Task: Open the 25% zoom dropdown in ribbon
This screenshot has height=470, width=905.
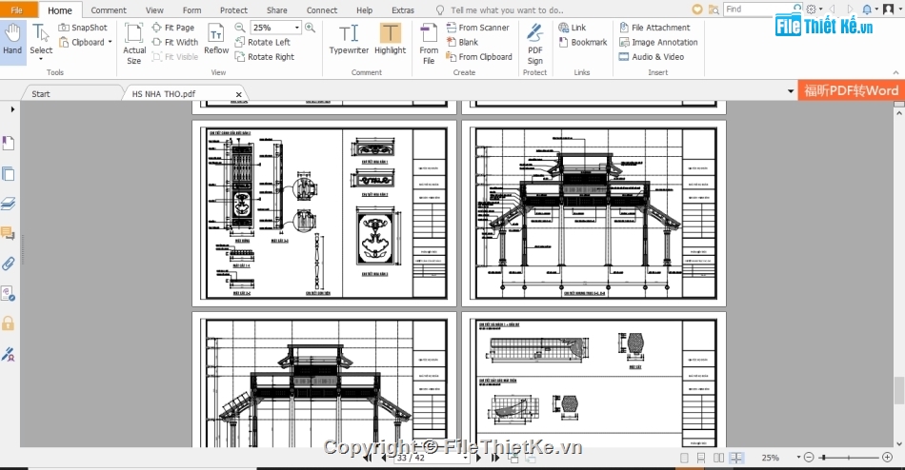Action: [296, 27]
